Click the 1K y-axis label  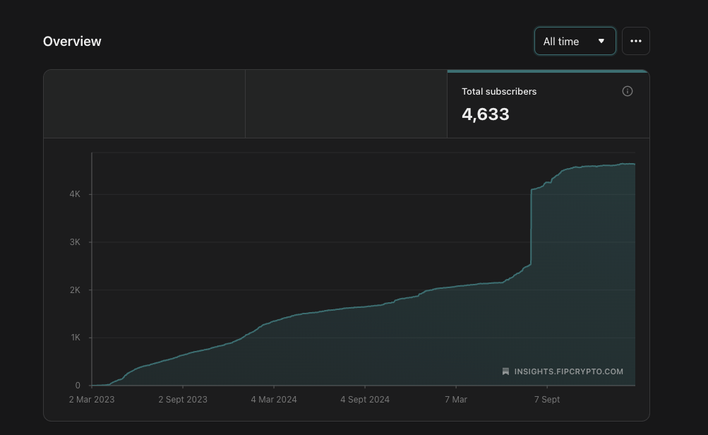pos(75,338)
